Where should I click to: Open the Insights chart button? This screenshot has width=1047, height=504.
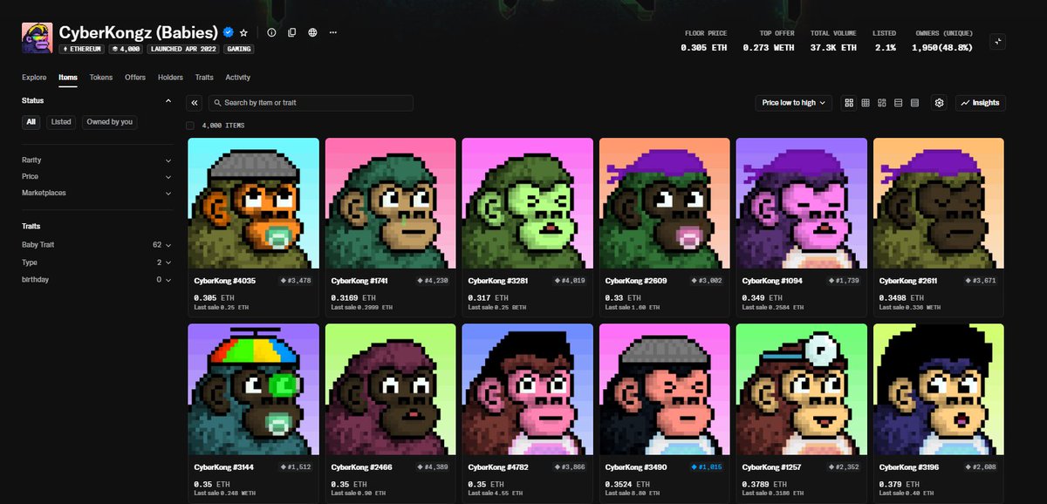[x=981, y=103]
